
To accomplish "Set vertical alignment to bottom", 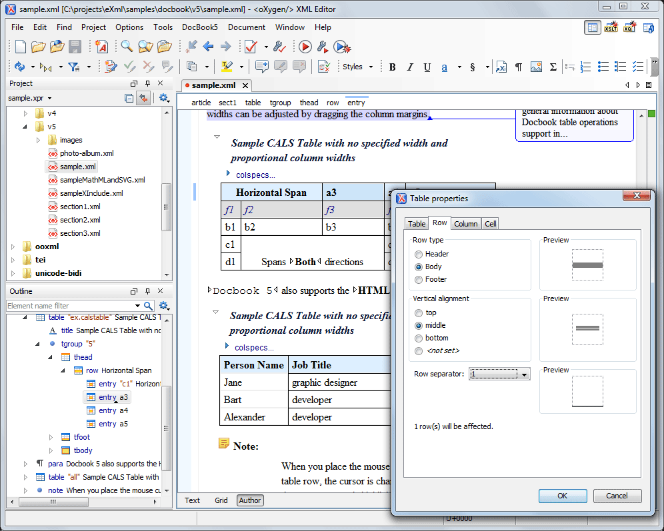I will click(x=419, y=338).
